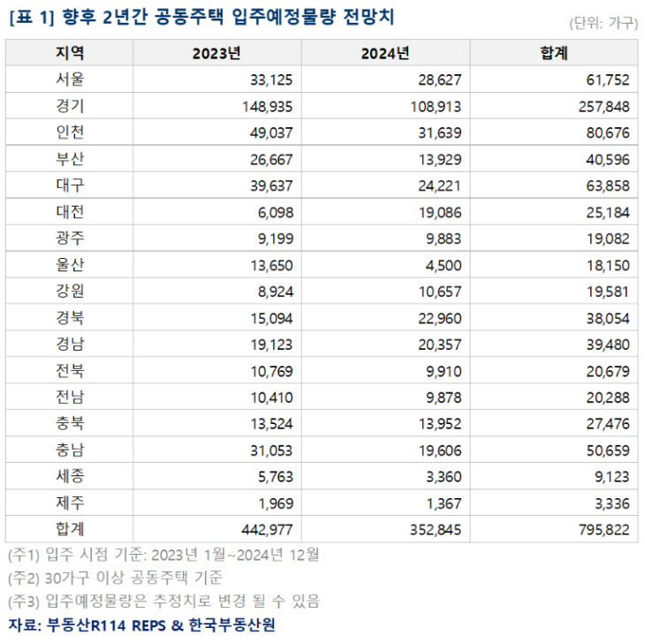Select the unit label '(단위: 가구)'
The height and width of the screenshot is (643, 645).
[603, 23]
